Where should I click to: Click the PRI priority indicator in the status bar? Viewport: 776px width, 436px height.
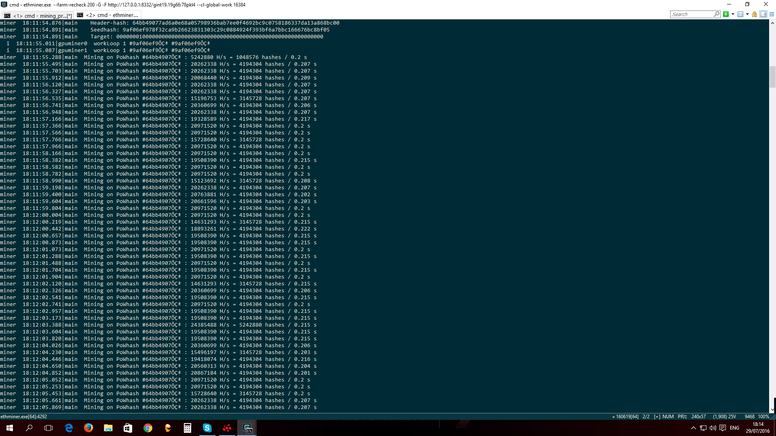point(682,416)
